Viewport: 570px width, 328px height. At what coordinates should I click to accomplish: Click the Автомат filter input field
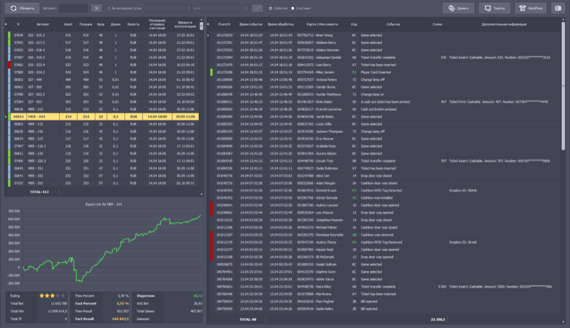(74, 8)
